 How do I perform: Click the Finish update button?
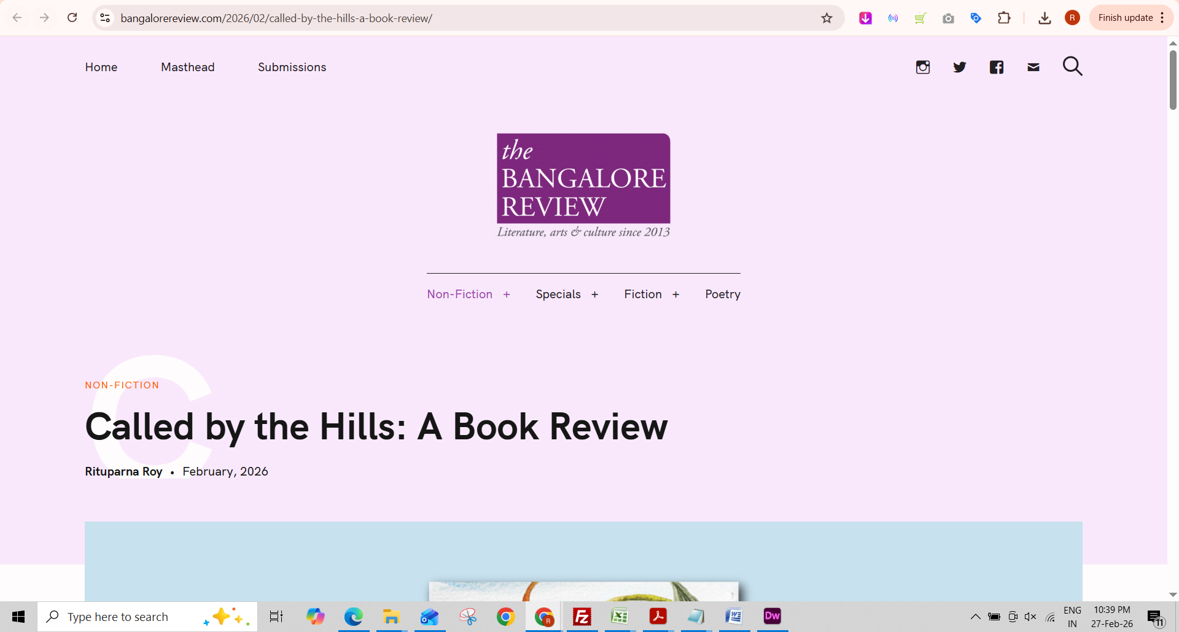tap(1125, 18)
